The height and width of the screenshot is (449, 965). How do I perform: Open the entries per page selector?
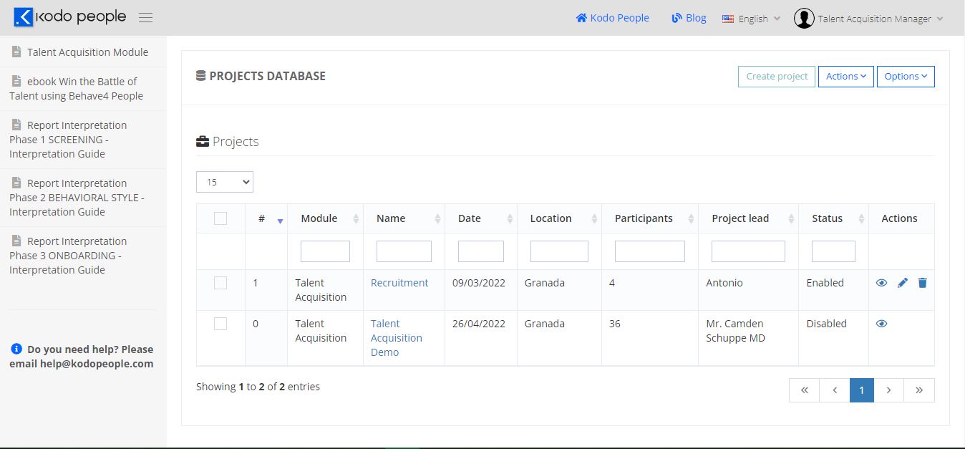coord(224,182)
